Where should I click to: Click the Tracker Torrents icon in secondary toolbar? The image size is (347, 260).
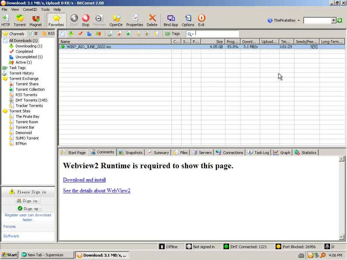(156, 34)
